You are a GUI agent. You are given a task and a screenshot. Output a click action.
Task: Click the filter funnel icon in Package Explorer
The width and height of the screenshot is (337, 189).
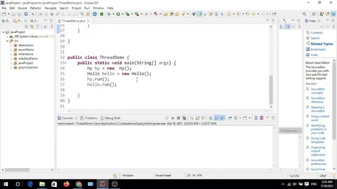[x=38, y=27]
